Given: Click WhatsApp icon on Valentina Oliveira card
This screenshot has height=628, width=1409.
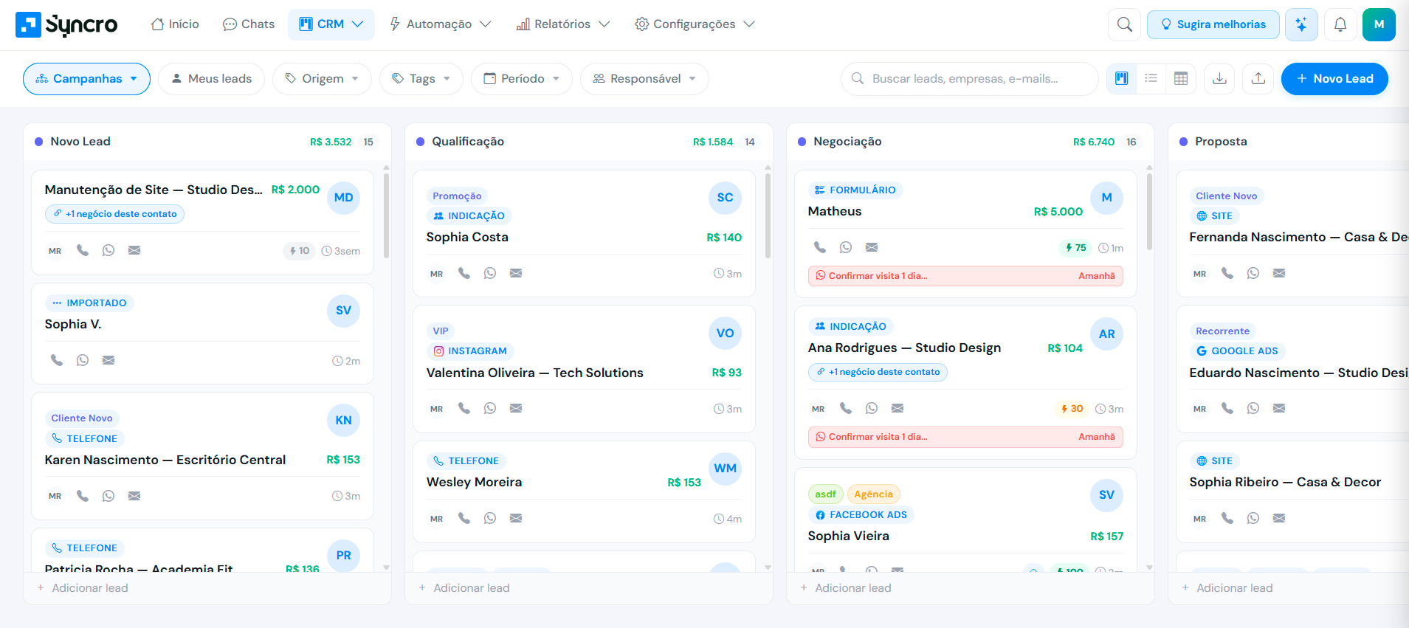Looking at the screenshot, I should point(490,408).
